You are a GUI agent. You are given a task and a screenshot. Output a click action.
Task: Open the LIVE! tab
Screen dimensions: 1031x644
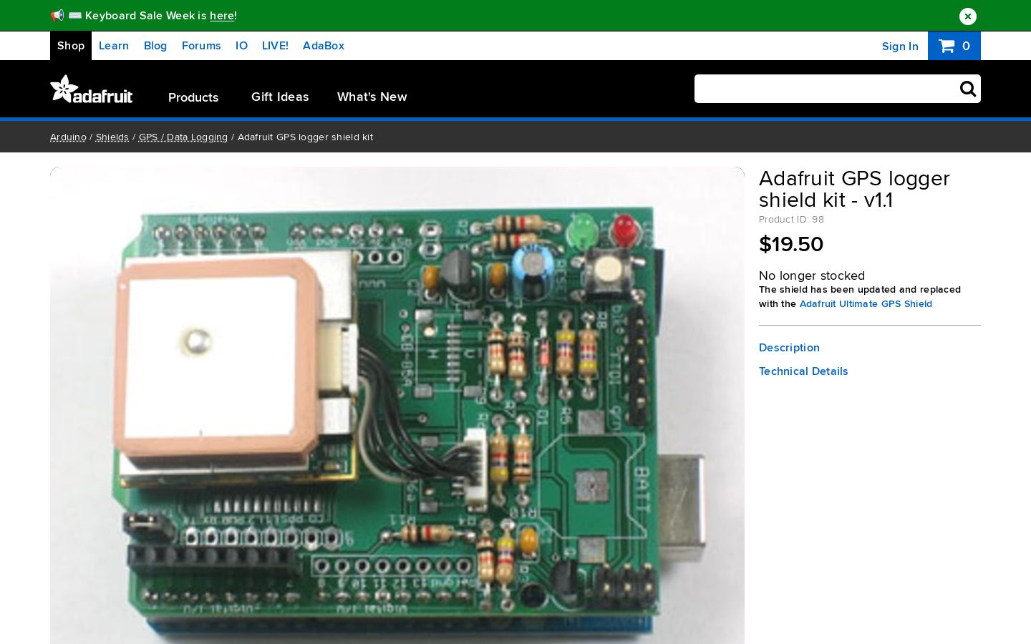click(x=275, y=46)
